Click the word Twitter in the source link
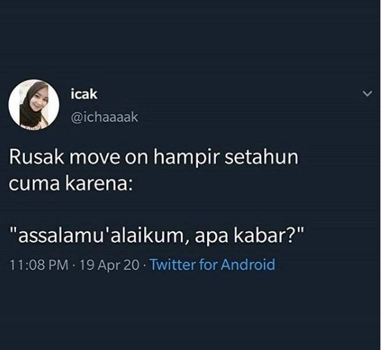381x350 pixels. click(173, 264)
